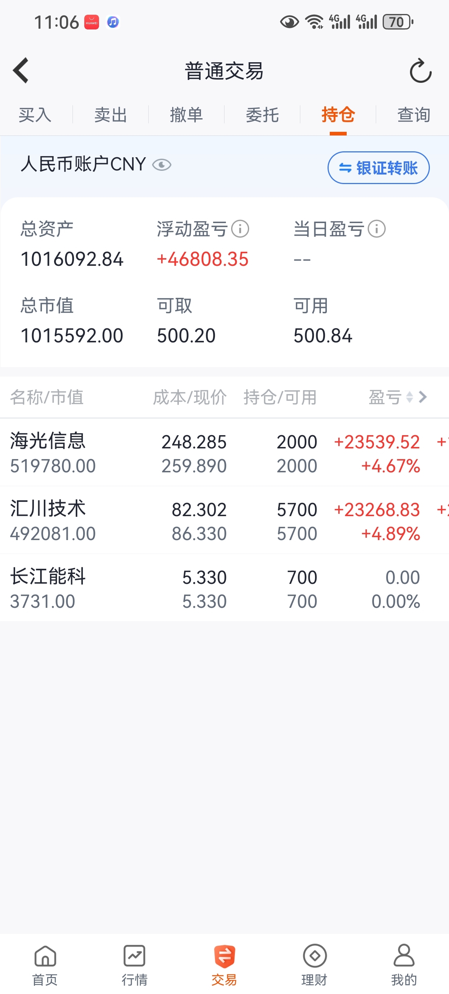Refresh the trading page
Screen dimensions: 449x994
tap(420, 71)
